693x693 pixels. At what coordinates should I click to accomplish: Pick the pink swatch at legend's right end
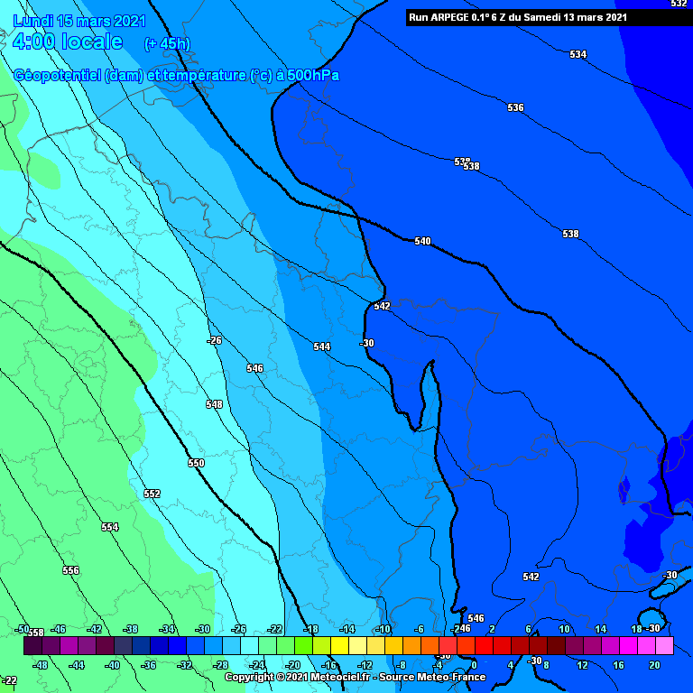coord(664,646)
